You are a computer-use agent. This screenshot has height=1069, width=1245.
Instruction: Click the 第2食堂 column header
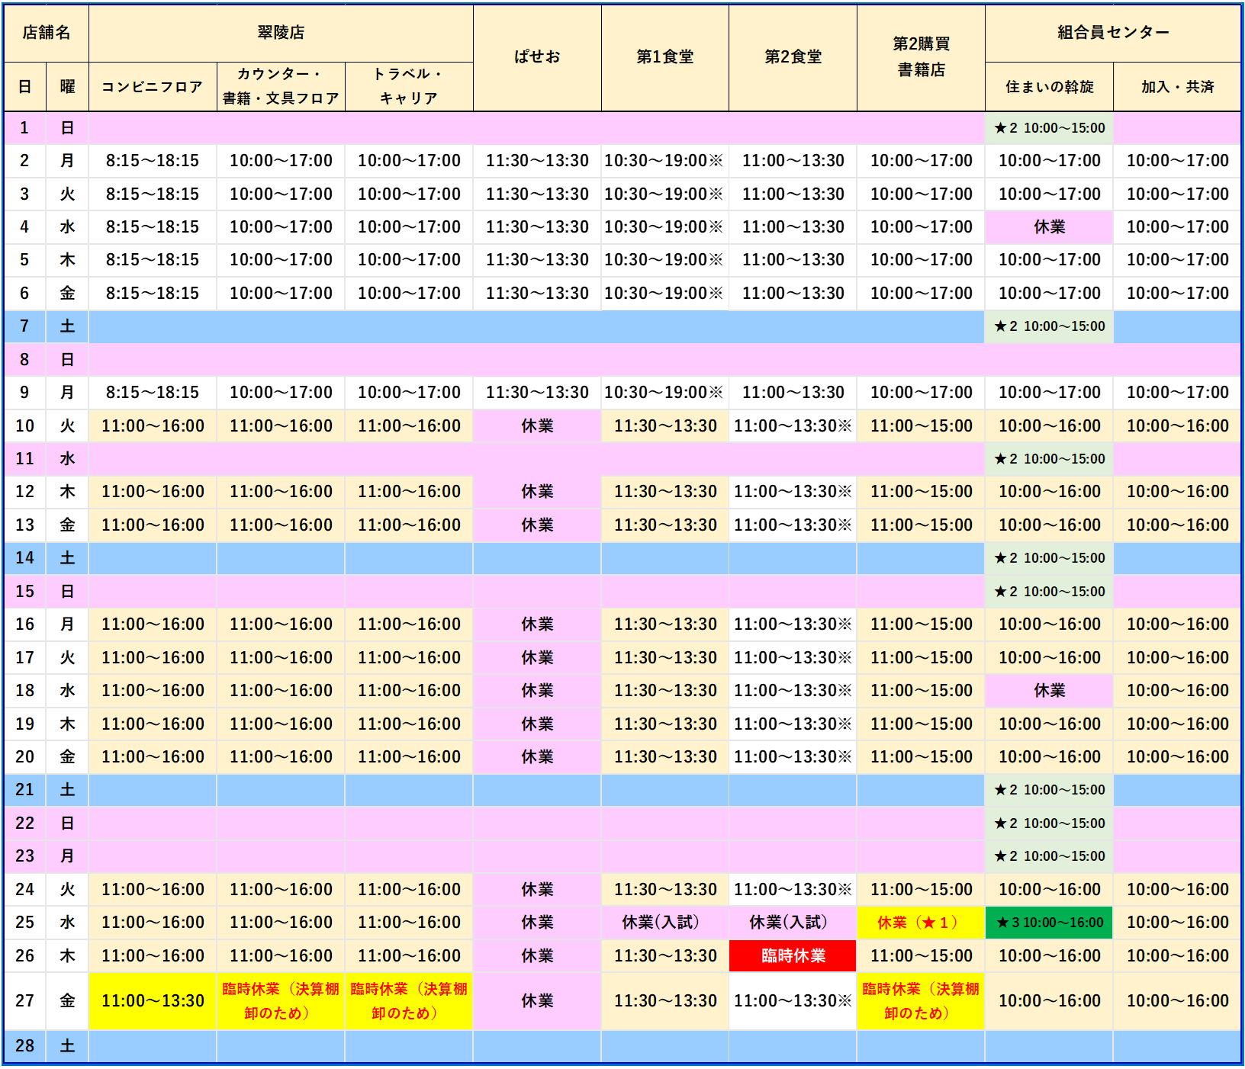[793, 57]
